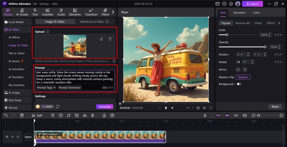This screenshot has height=147, width=287.
Task: Click the Reset button
Action: (275, 107)
